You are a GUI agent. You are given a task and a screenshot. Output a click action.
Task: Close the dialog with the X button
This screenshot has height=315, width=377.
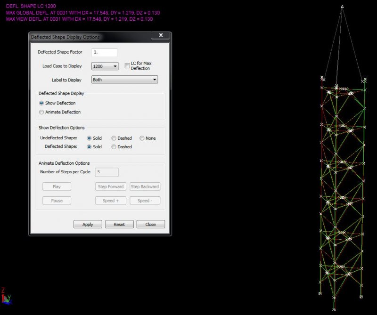(x=161, y=35)
